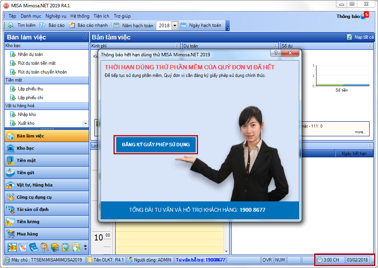Image resolution: width=378 pixels, height=268 pixels.
Task: Click the icon beside Lập phiếu chi
Action: point(13,98)
